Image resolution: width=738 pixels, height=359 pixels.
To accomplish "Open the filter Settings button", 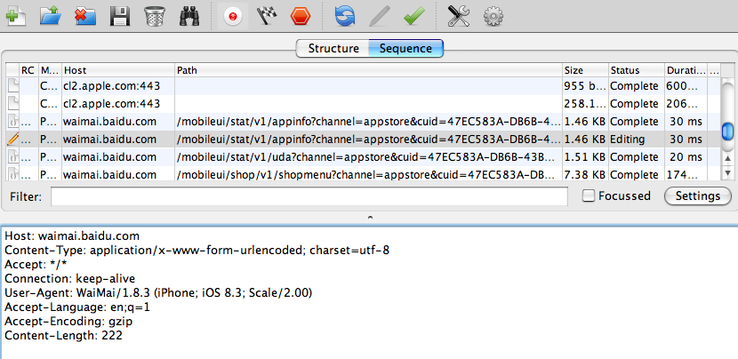I will coord(697,195).
